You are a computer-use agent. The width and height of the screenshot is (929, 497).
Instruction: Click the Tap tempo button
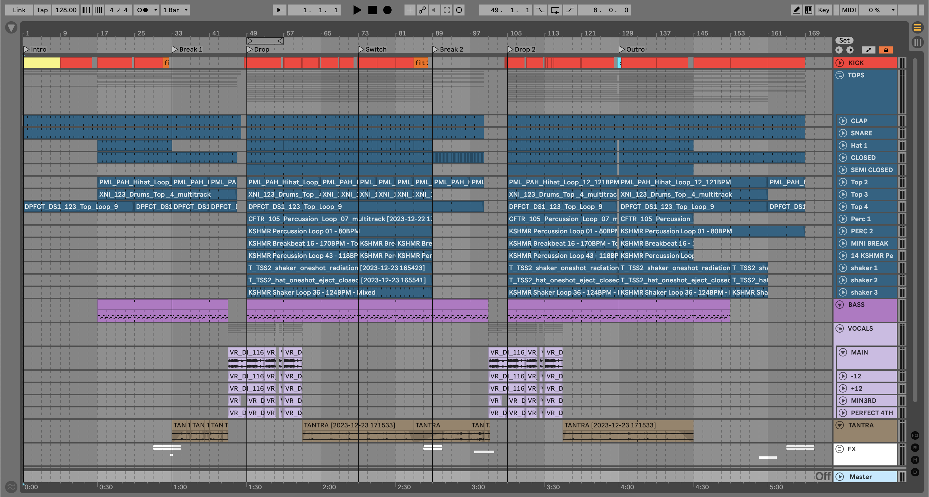pos(42,10)
